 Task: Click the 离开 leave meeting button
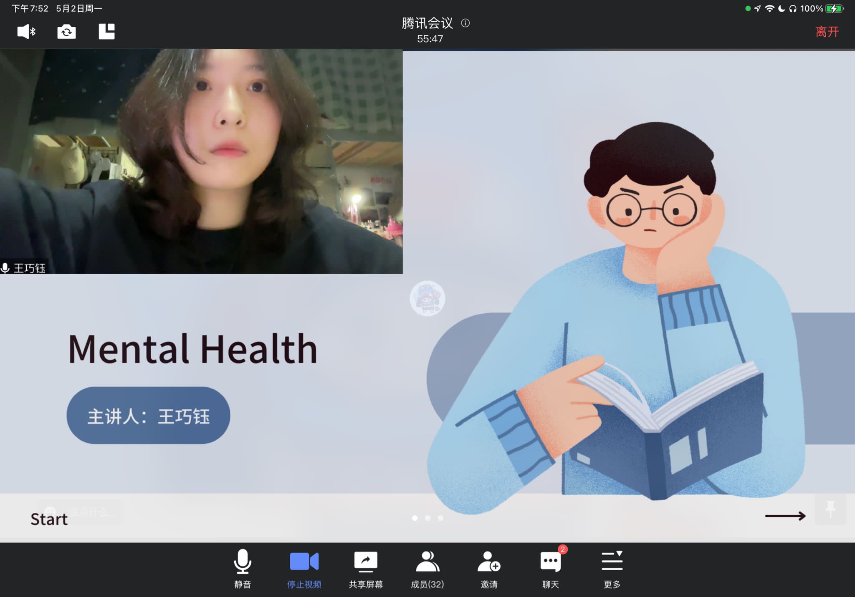pyautogui.click(x=827, y=32)
